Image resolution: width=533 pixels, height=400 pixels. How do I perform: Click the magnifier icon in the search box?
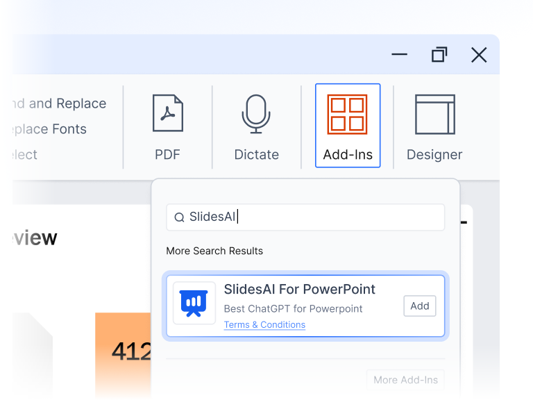coord(179,218)
